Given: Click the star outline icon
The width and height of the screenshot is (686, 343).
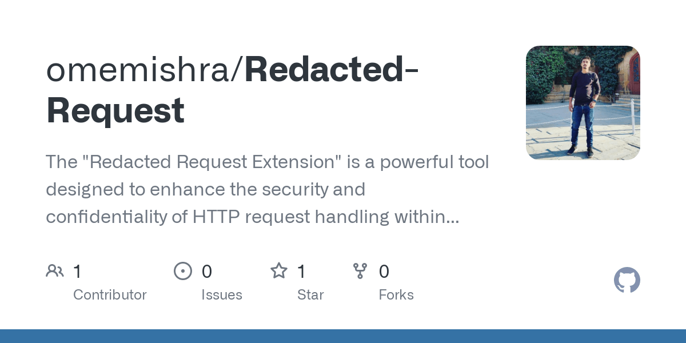Looking at the screenshot, I should click(279, 270).
